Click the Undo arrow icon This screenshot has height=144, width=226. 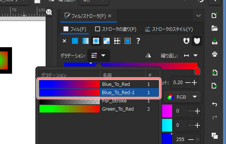pyautogui.click(x=214, y=104)
